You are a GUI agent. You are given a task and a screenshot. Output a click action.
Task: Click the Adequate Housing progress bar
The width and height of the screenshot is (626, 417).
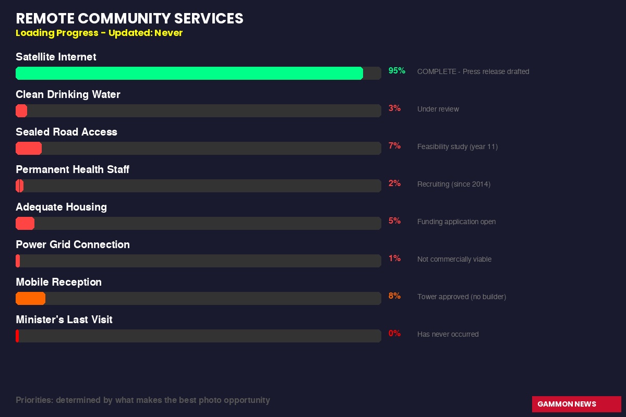[x=198, y=224]
